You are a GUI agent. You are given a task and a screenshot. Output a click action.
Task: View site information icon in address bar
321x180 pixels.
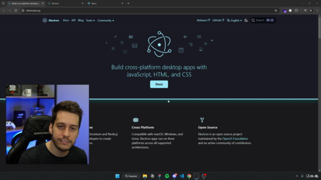(x=23, y=10)
